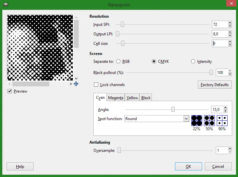The image size is (238, 177).
Task: Close the Newsprint dialog
Action: [x=231, y=3]
